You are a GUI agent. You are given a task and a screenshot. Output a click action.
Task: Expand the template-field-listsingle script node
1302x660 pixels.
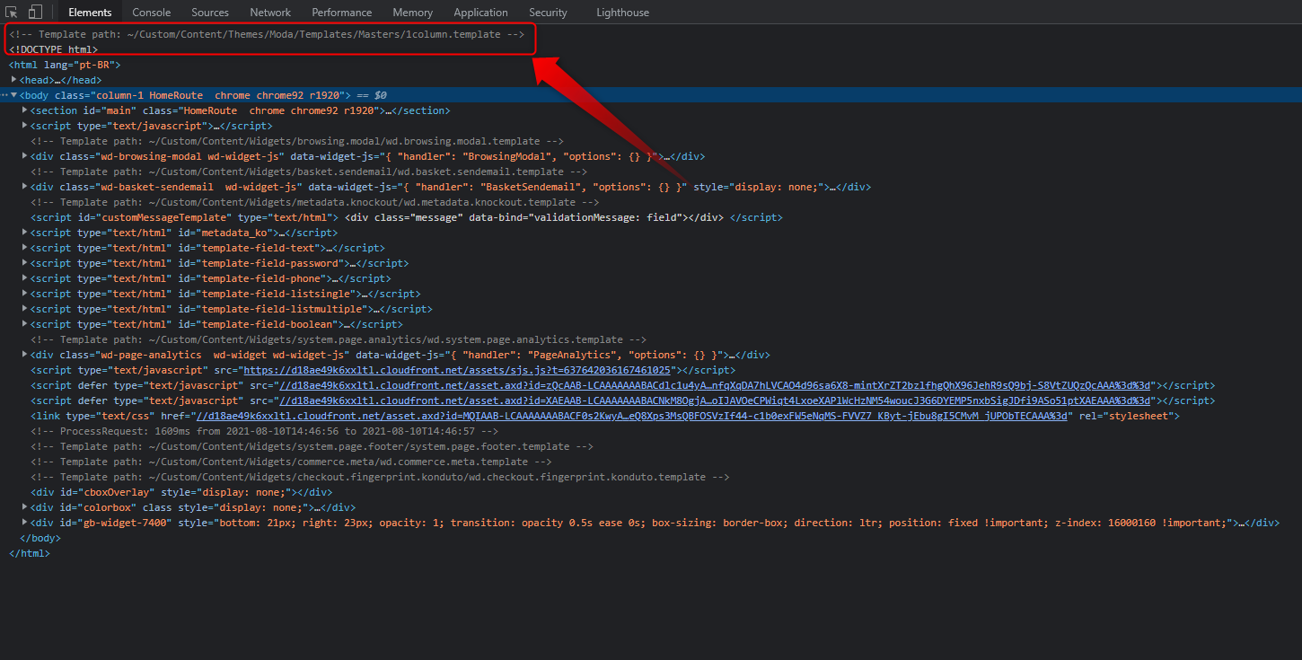point(24,294)
